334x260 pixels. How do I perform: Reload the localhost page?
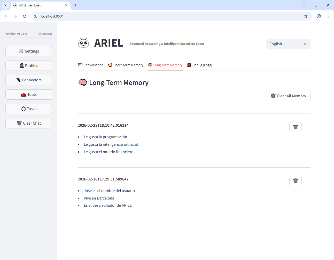25,16
